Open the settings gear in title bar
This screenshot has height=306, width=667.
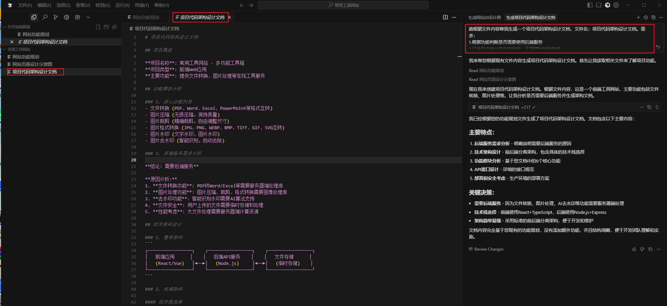[616, 5]
